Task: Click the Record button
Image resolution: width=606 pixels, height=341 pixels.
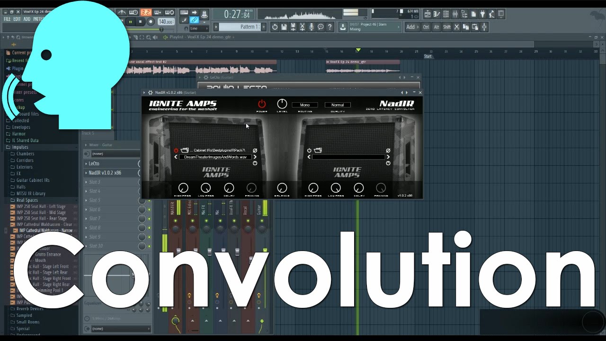Action: click(151, 22)
